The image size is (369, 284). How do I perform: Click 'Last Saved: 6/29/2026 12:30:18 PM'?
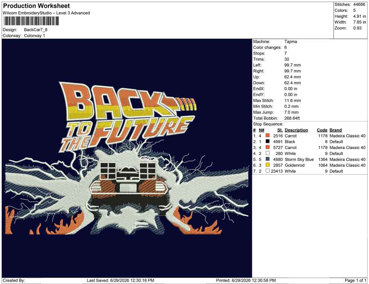pyautogui.click(x=120, y=280)
